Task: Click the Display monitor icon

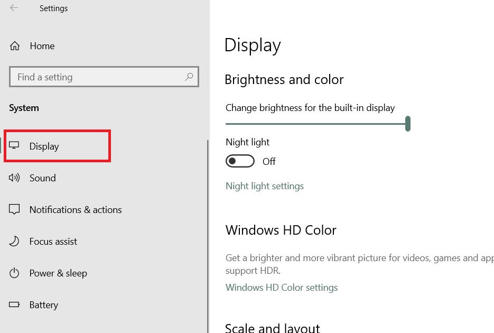Action: coord(14,145)
